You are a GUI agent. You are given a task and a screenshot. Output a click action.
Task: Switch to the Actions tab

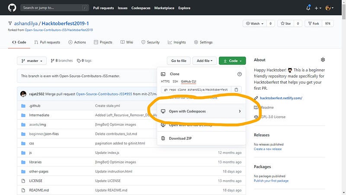(77, 42)
